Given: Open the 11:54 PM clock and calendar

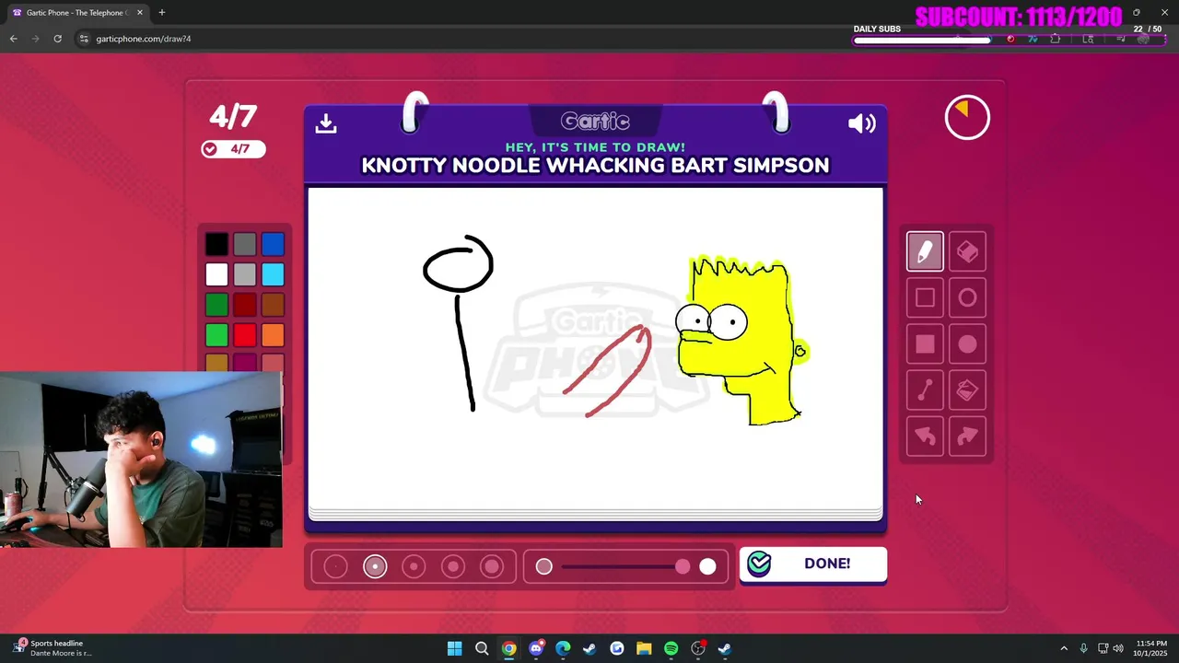Looking at the screenshot, I should tap(1151, 648).
